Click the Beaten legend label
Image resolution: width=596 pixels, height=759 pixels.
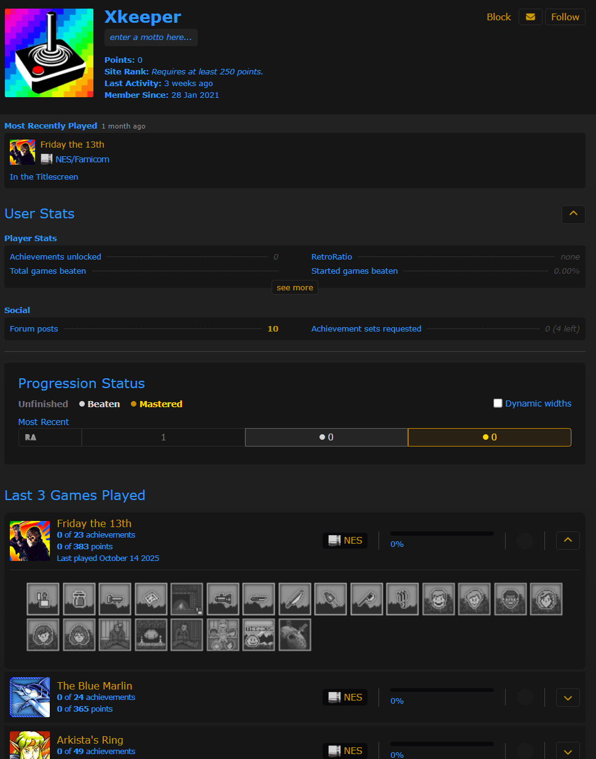click(100, 404)
